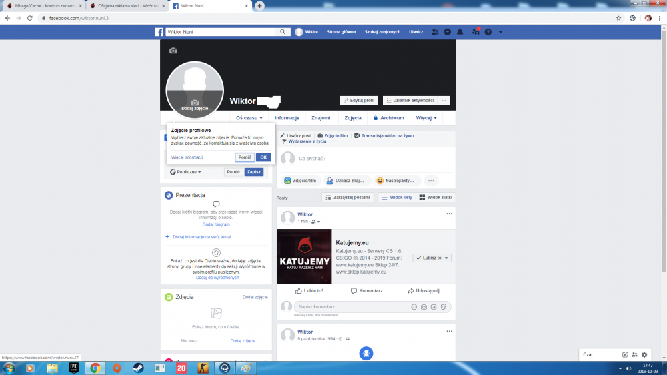
Task: Click Więcej informacji link
Action: click(187, 157)
